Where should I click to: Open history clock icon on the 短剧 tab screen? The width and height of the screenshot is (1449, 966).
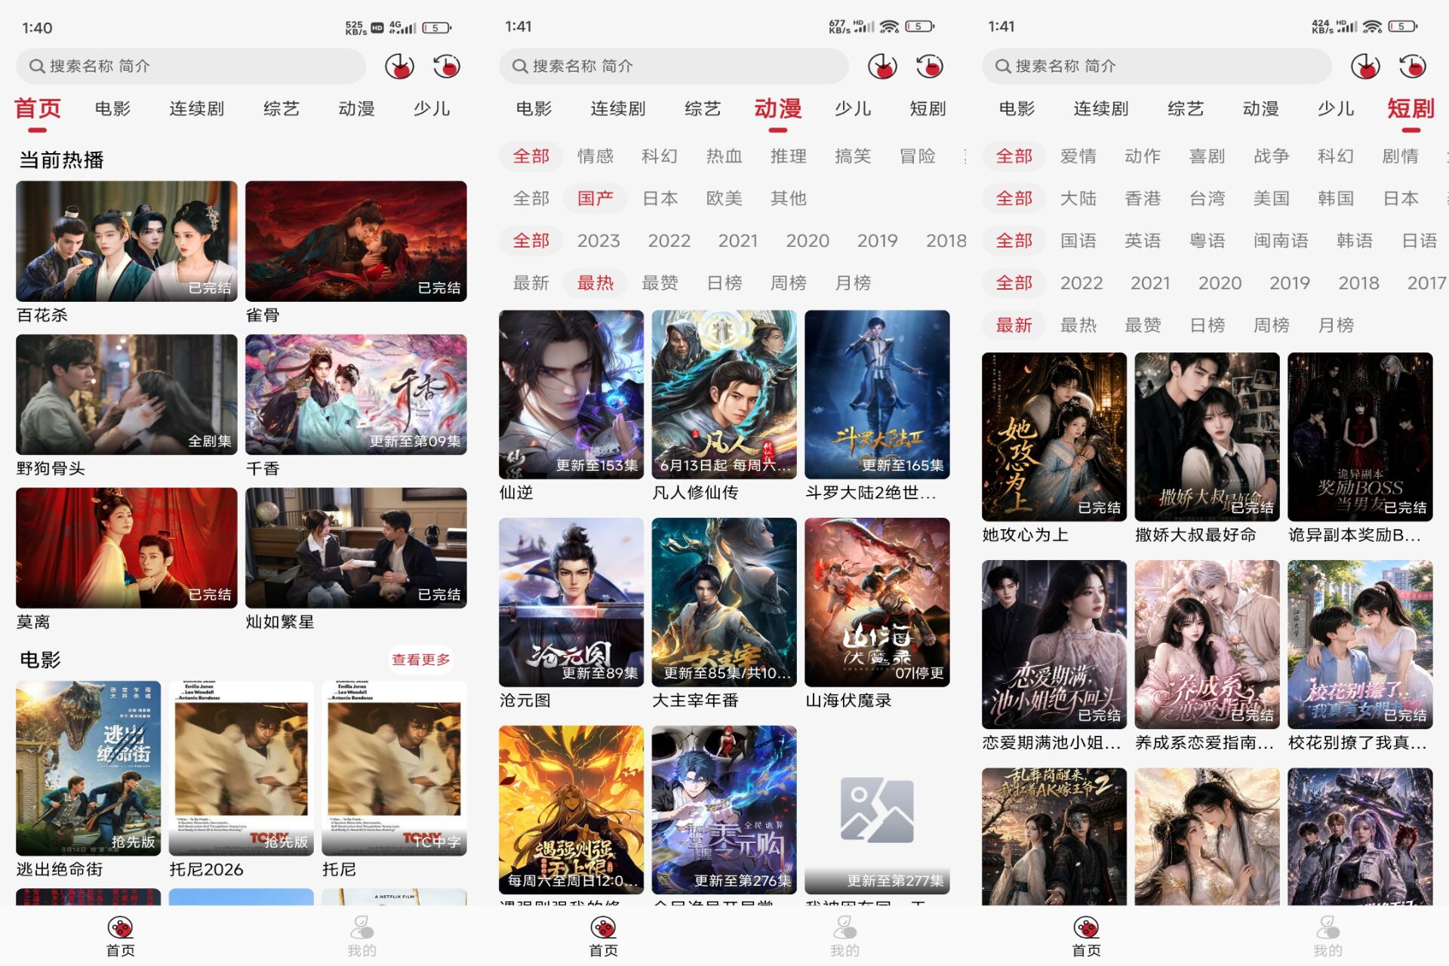click(x=1413, y=66)
